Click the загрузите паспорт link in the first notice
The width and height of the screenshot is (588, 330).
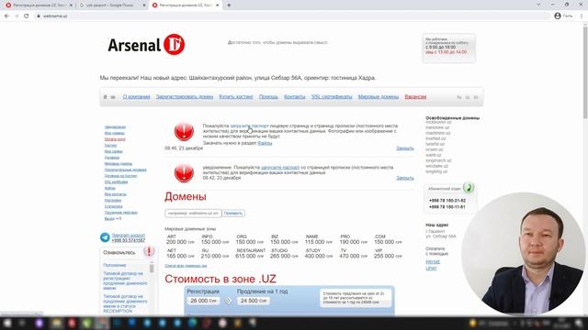[249, 126]
